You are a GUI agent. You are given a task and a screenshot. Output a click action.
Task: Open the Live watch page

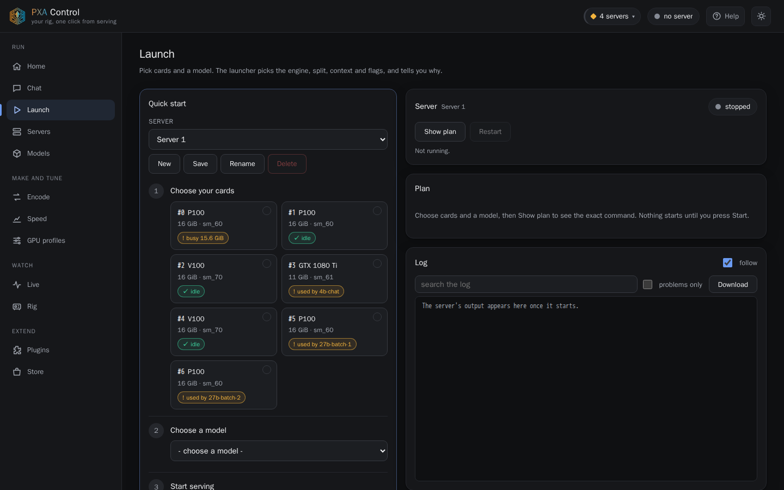(61, 285)
